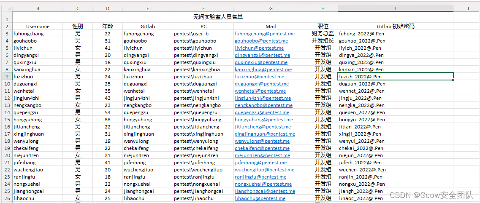Select the 职位 header cell
Screen dimensions: 480x203
point(323,27)
